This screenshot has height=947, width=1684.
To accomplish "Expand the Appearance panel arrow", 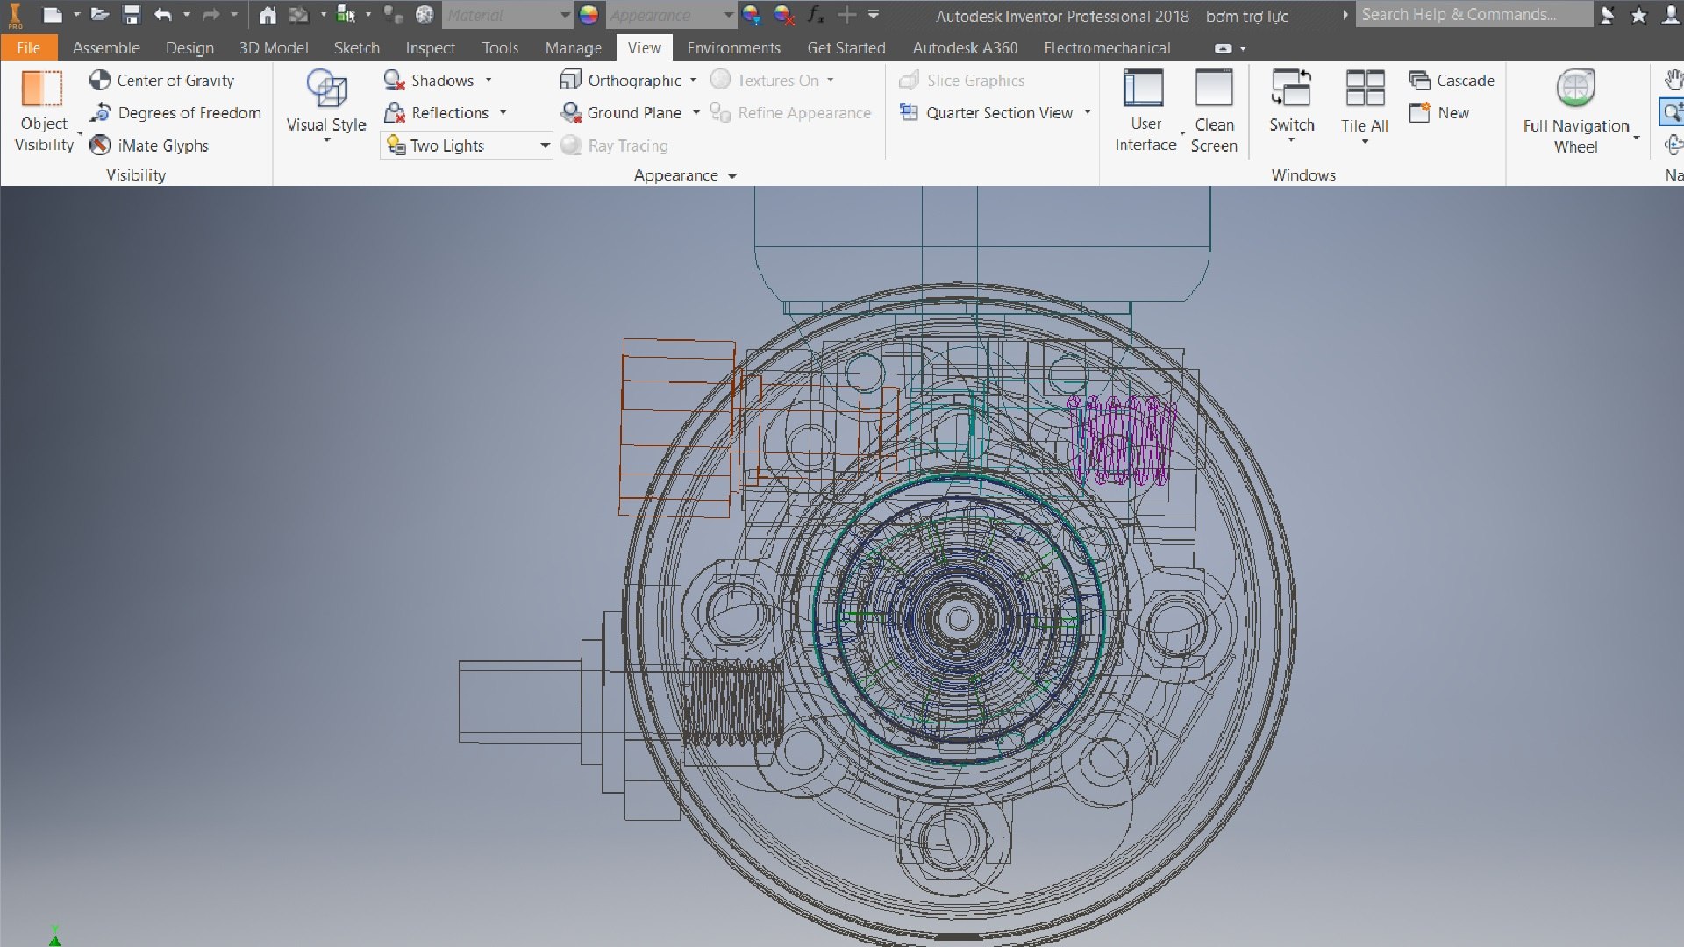I will pyautogui.click(x=732, y=175).
